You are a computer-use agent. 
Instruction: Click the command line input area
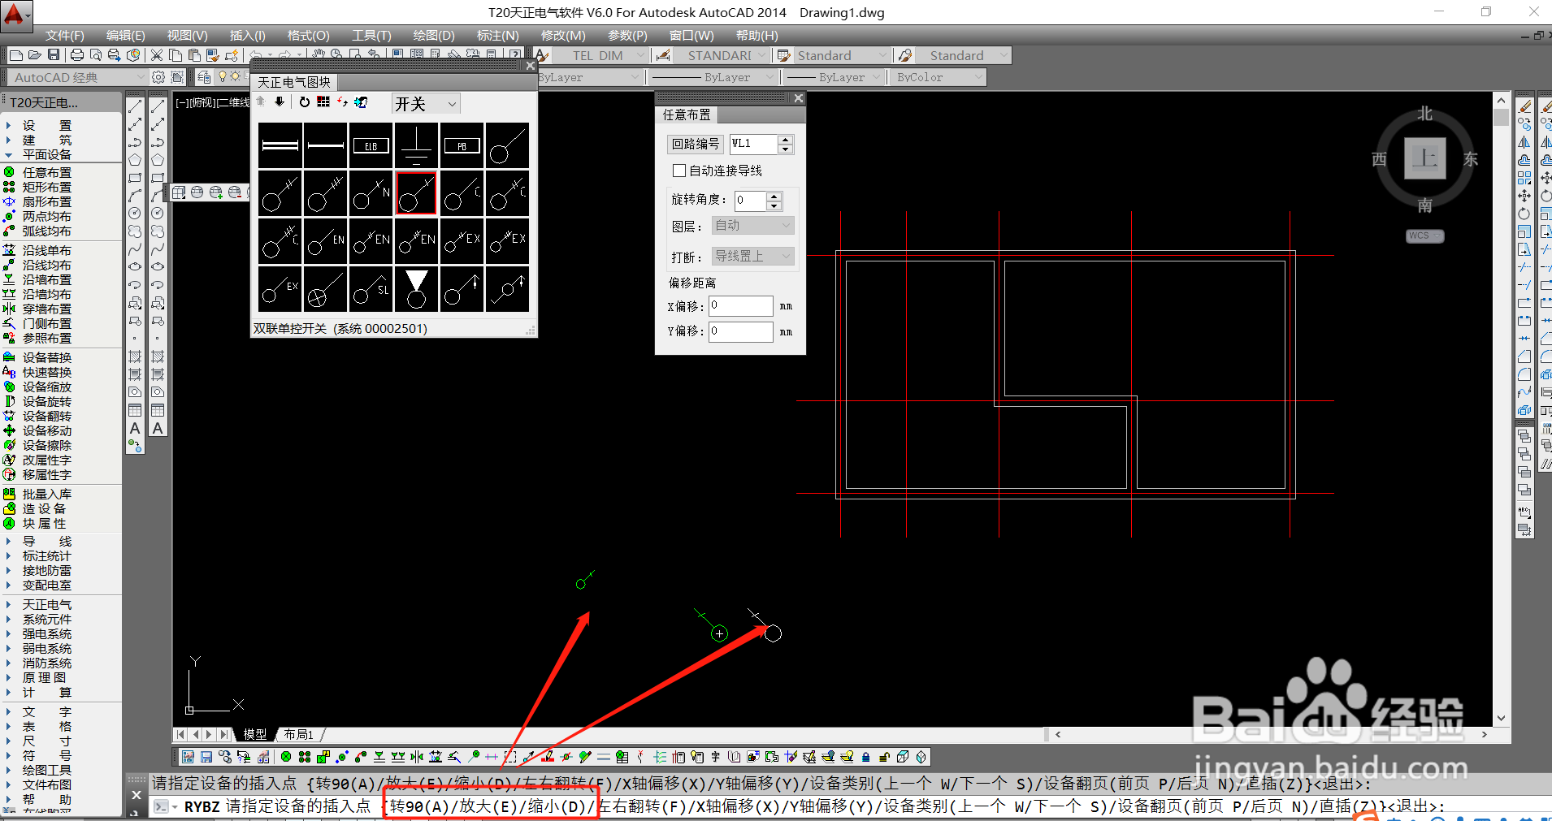(850, 806)
